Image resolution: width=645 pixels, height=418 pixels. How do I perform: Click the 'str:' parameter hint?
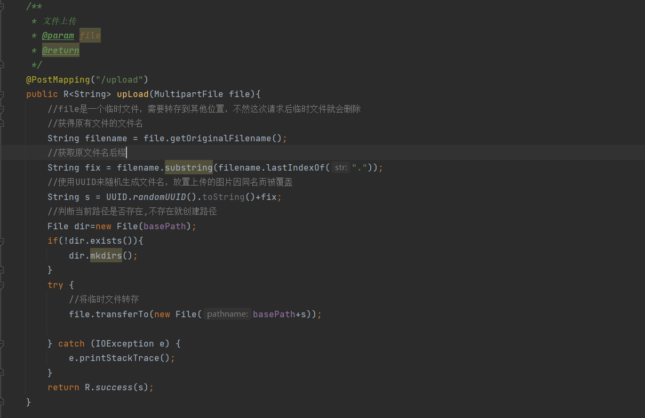pyautogui.click(x=341, y=167)
